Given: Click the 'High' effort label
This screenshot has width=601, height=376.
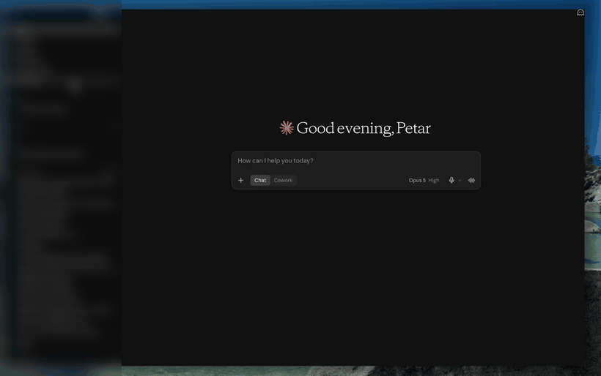Looking at the screenshot, I should click(433, 180).
